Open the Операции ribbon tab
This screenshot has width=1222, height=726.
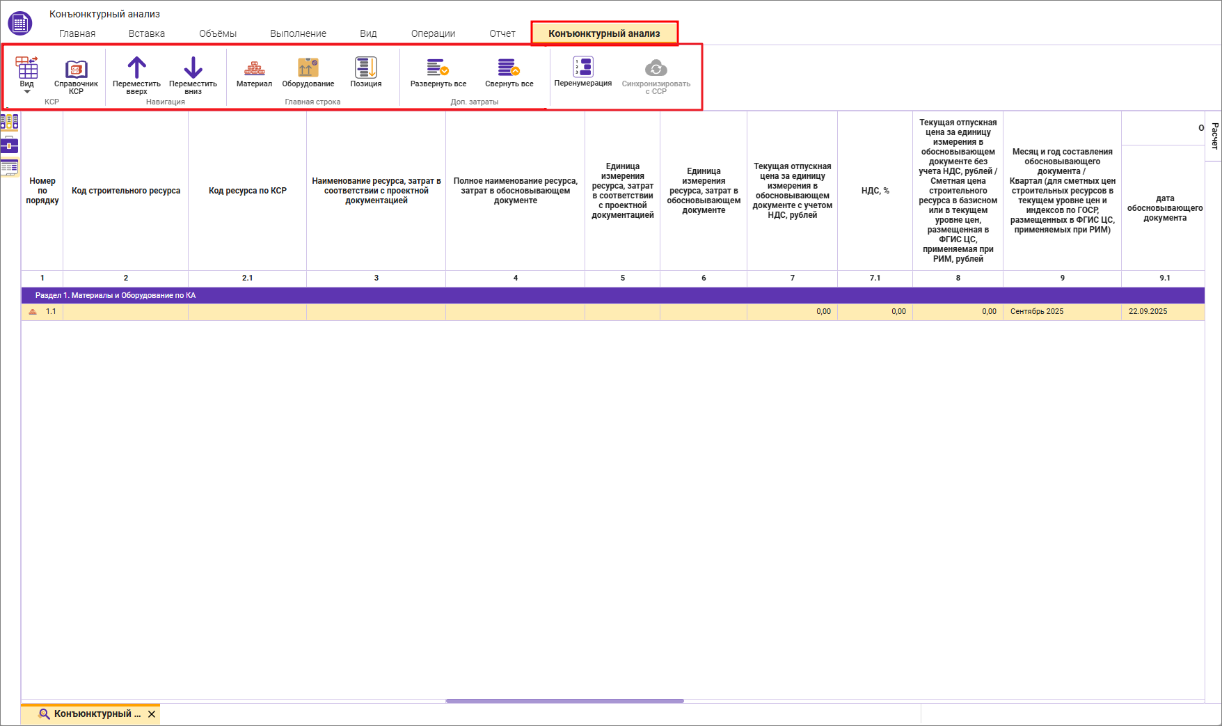pyautogui.click(x=433, y=33)
